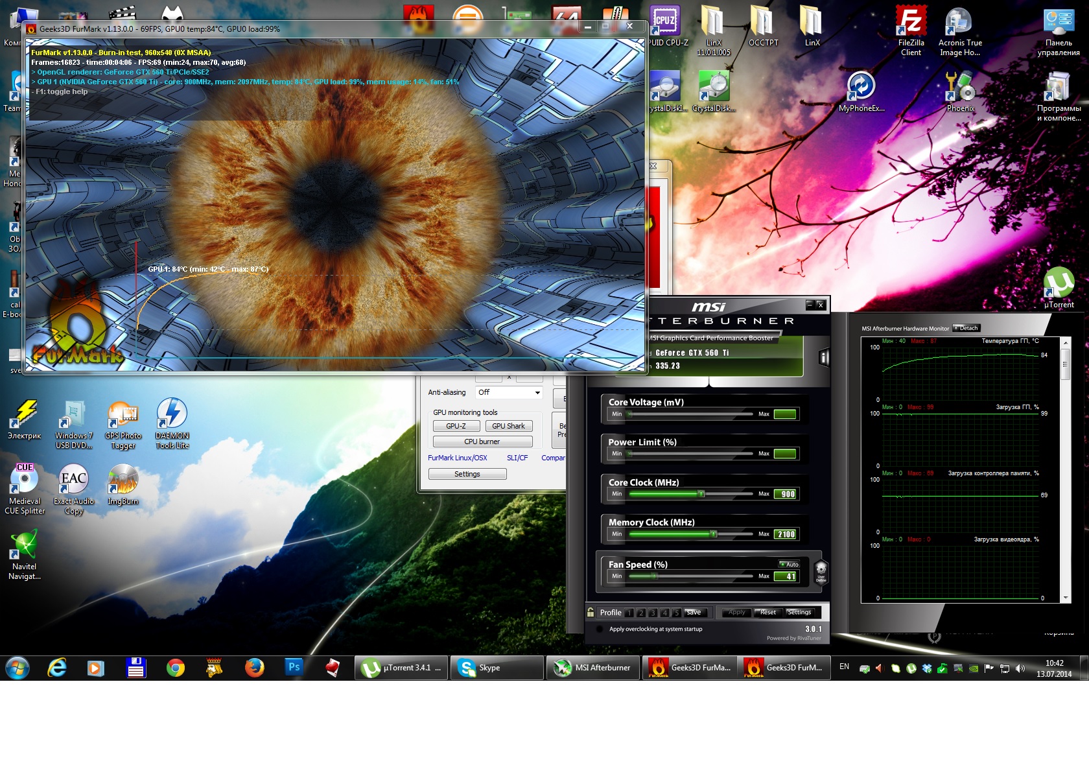Viewport: 1089px width, 778px height.
Task: Launch Google Chrome from the taskbar
Action: pyautogui.click(x=175, y=668)
